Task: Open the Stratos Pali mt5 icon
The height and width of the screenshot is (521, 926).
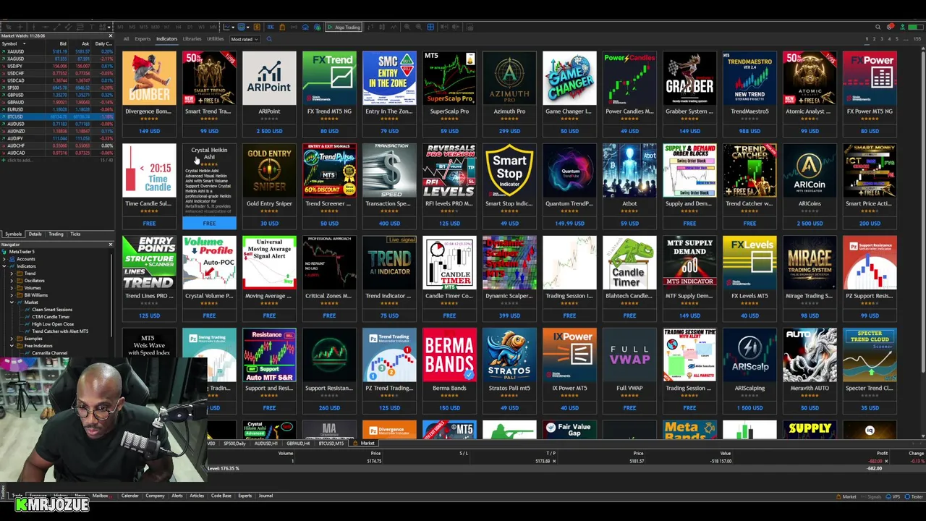Action: [509, 355]
